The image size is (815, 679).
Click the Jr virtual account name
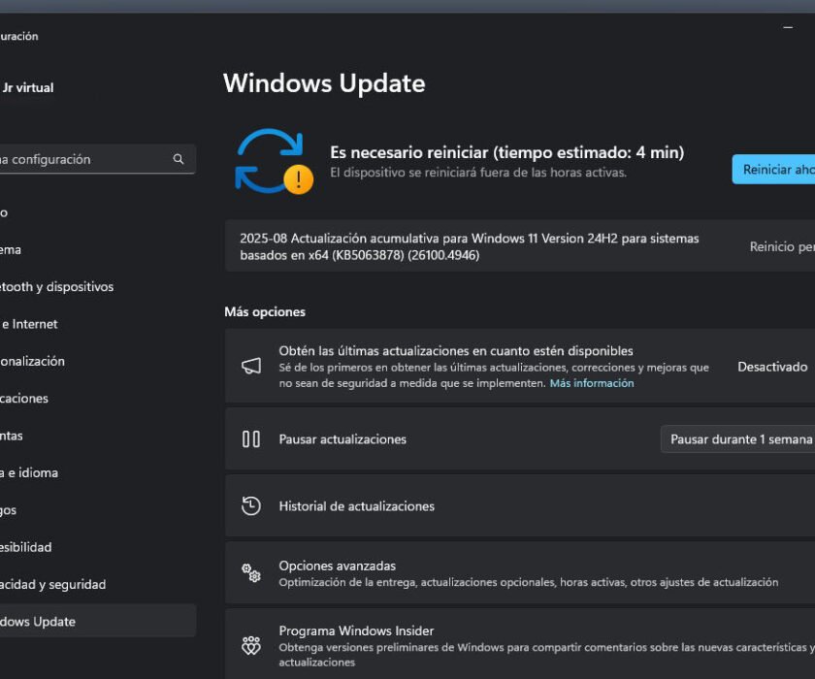point(27,87)
